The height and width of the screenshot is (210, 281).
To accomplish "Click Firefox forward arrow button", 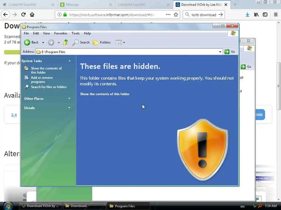I will click(15, 14).
